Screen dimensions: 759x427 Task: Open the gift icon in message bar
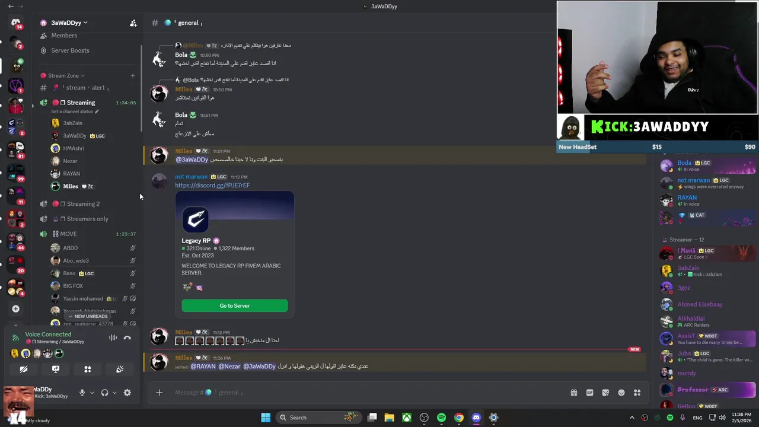(574, 393)
